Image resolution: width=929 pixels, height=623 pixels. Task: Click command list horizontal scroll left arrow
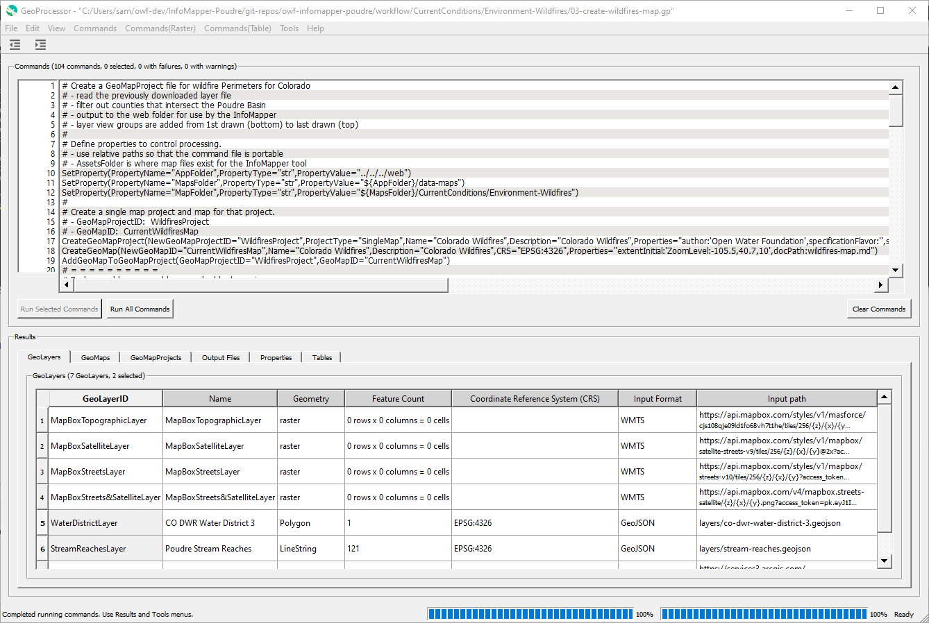pyautogui.click(x=67, y=284)
